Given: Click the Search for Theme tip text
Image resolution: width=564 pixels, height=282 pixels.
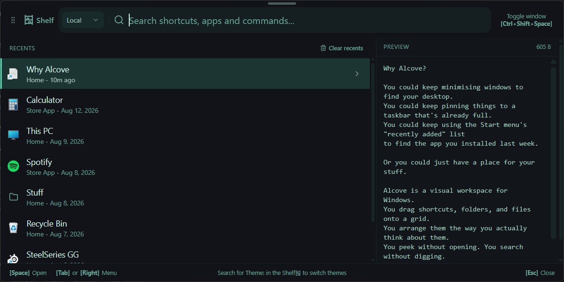Looking at the screenshot, I should [282, 273].
